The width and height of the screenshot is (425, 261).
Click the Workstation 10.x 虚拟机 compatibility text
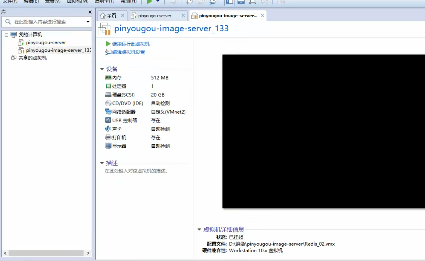256,250
